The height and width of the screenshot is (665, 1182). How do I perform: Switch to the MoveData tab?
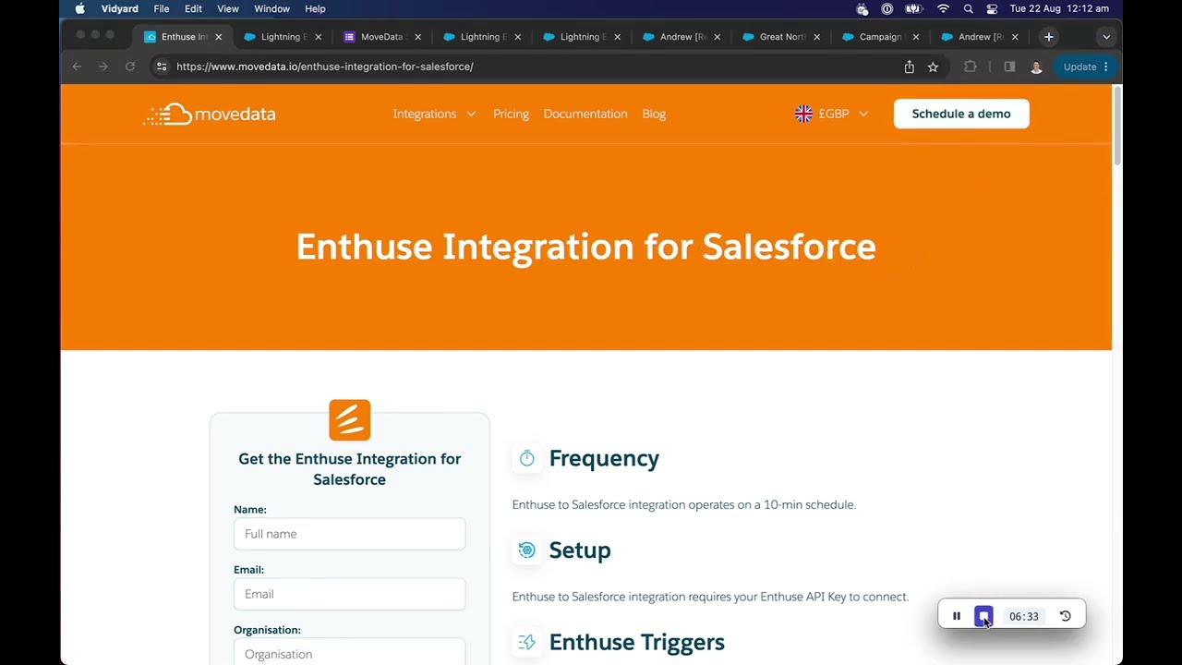click(382, 37)
